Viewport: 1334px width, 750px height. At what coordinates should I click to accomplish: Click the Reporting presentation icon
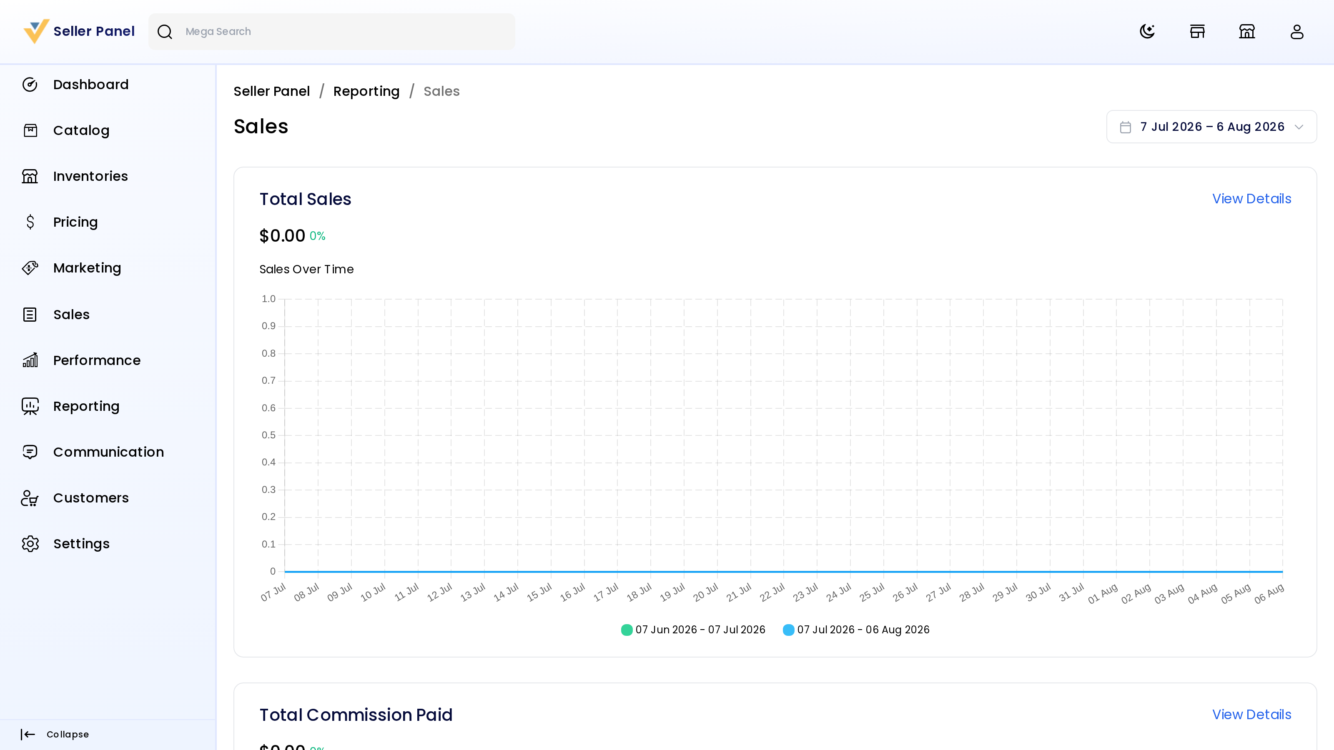[30, 406]
